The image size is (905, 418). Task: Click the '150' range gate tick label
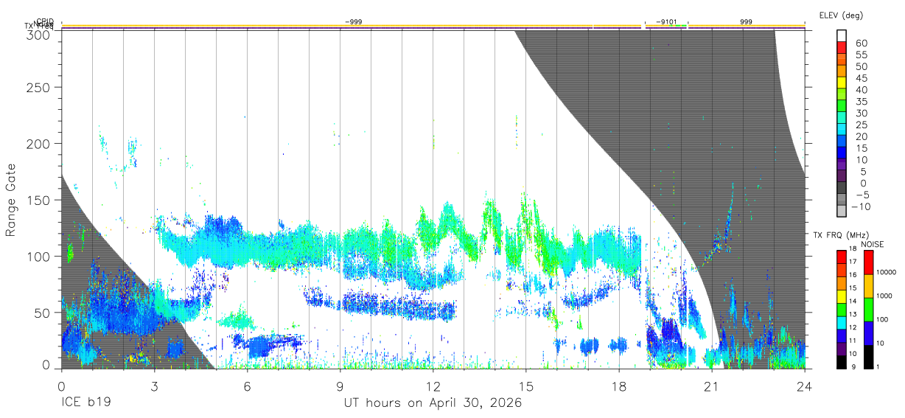38,200
